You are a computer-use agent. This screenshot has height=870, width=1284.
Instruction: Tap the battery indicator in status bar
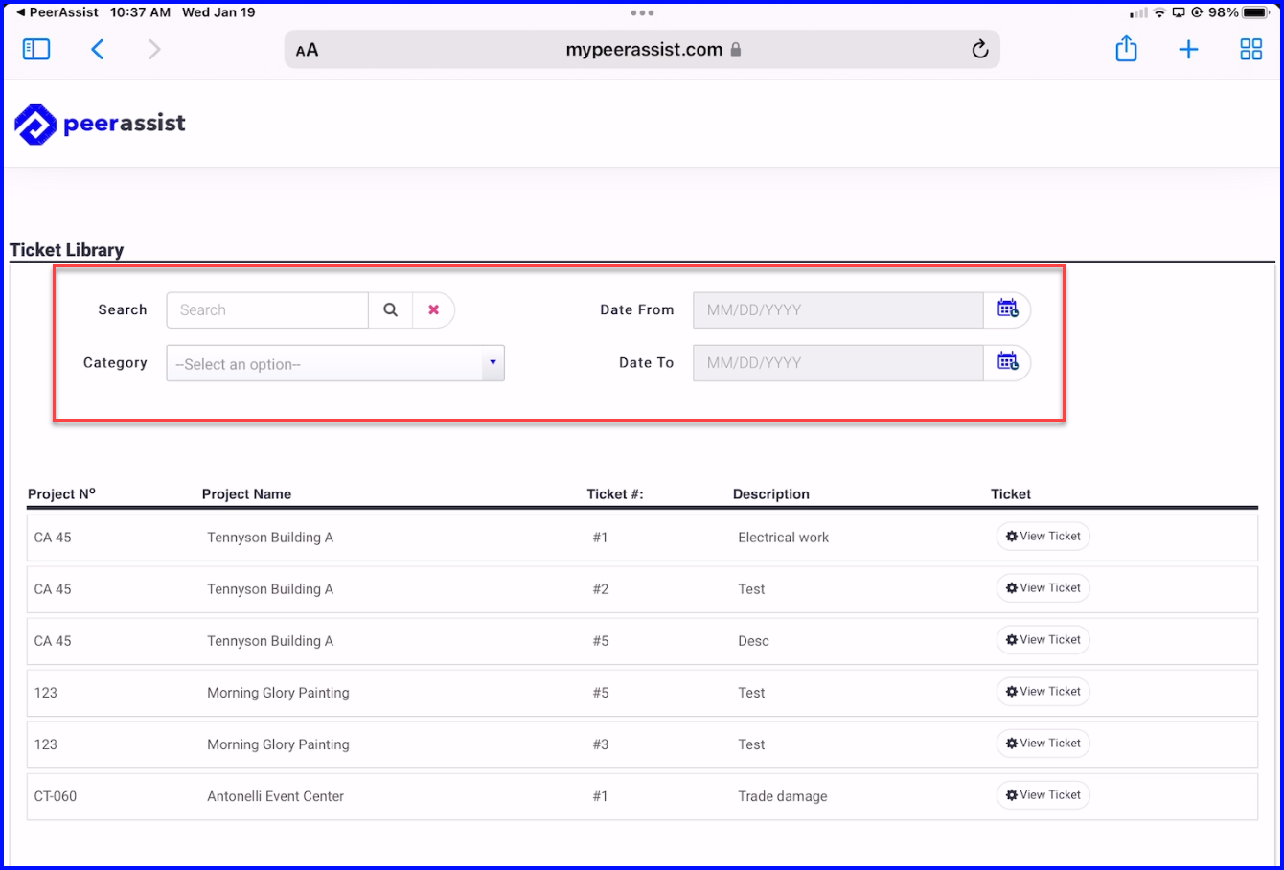coord(1255,12)
